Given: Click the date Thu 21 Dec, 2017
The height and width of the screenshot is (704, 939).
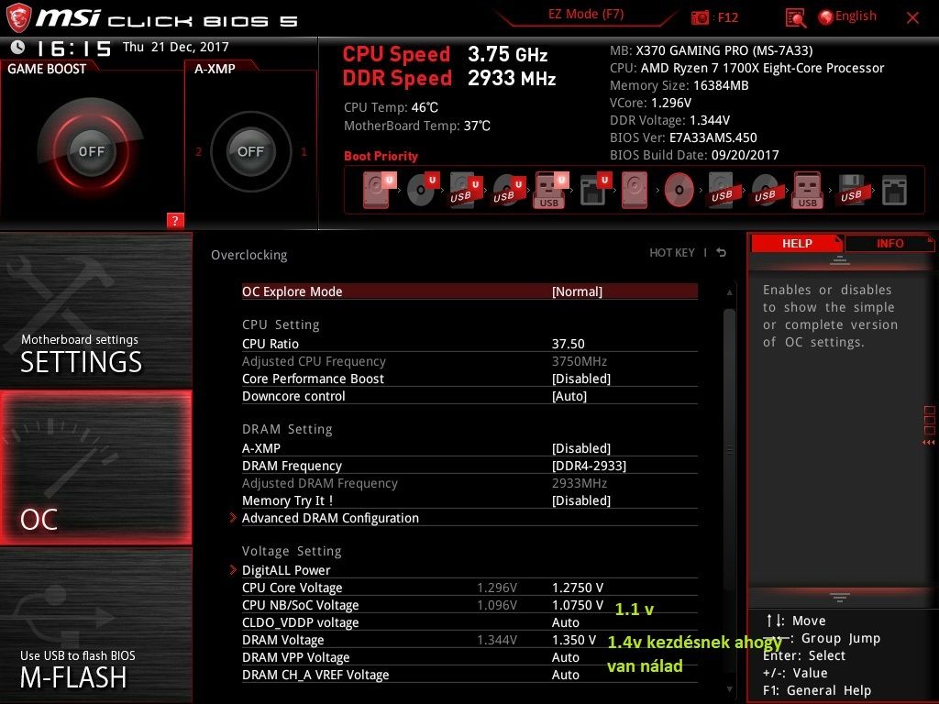Looking at the screenshot, I should point(176,47).
